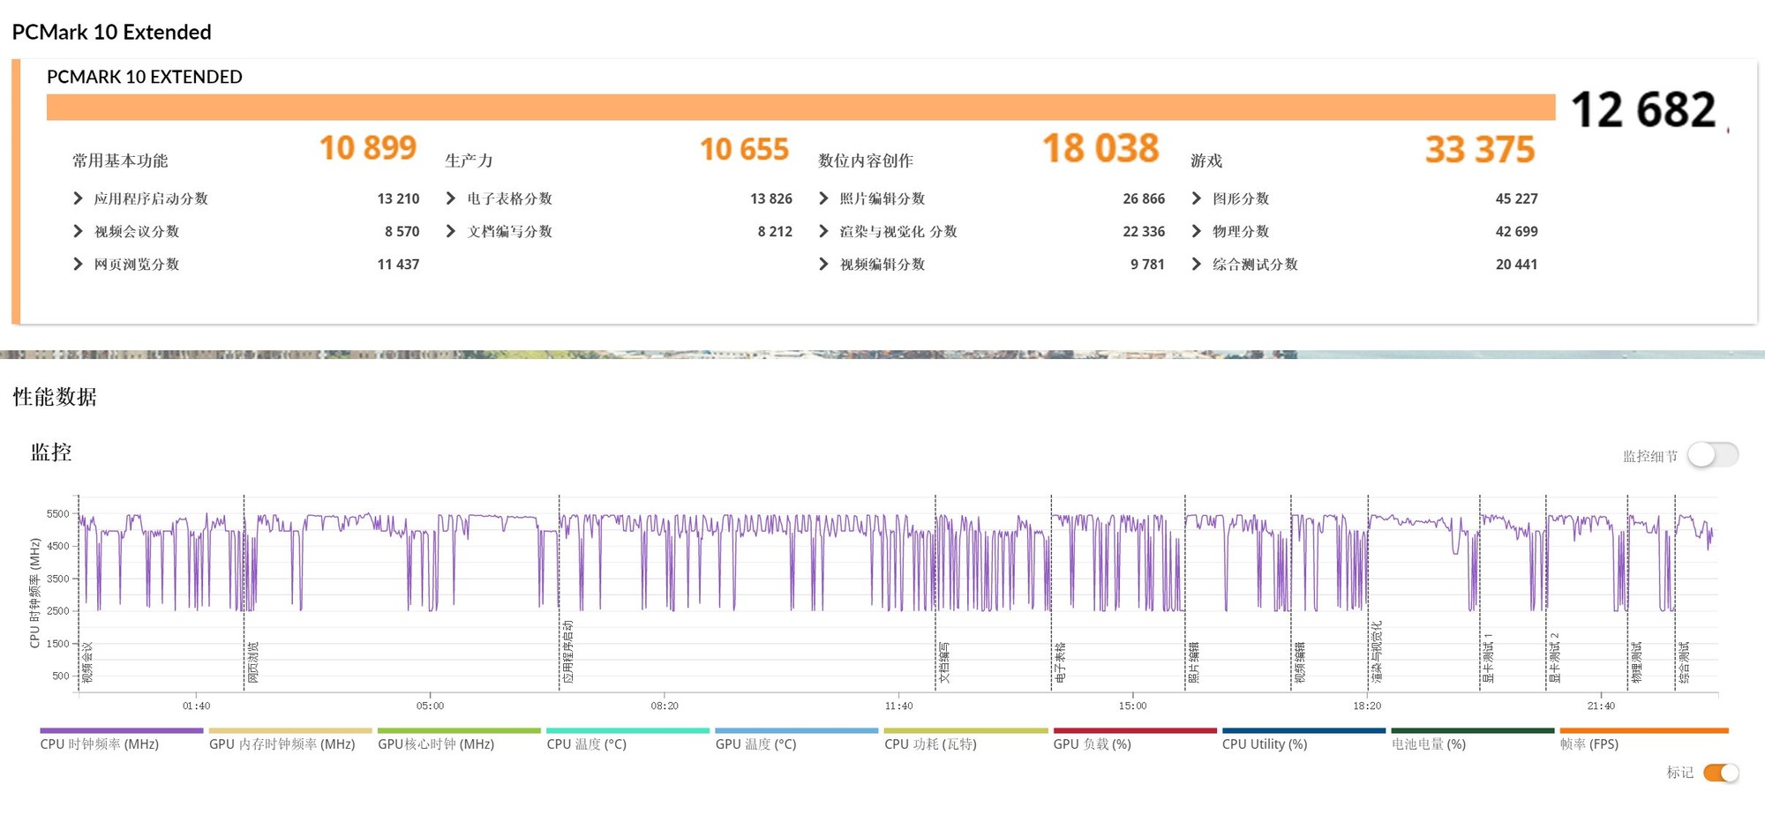Expand the 图形分数 row
The height and width of the screenshot is (829, 1765).
pos(1197,198)
